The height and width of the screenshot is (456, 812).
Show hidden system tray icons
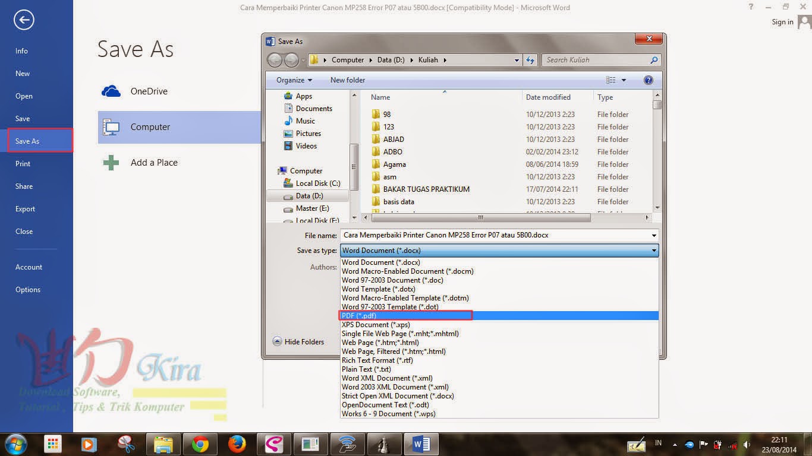674,444
